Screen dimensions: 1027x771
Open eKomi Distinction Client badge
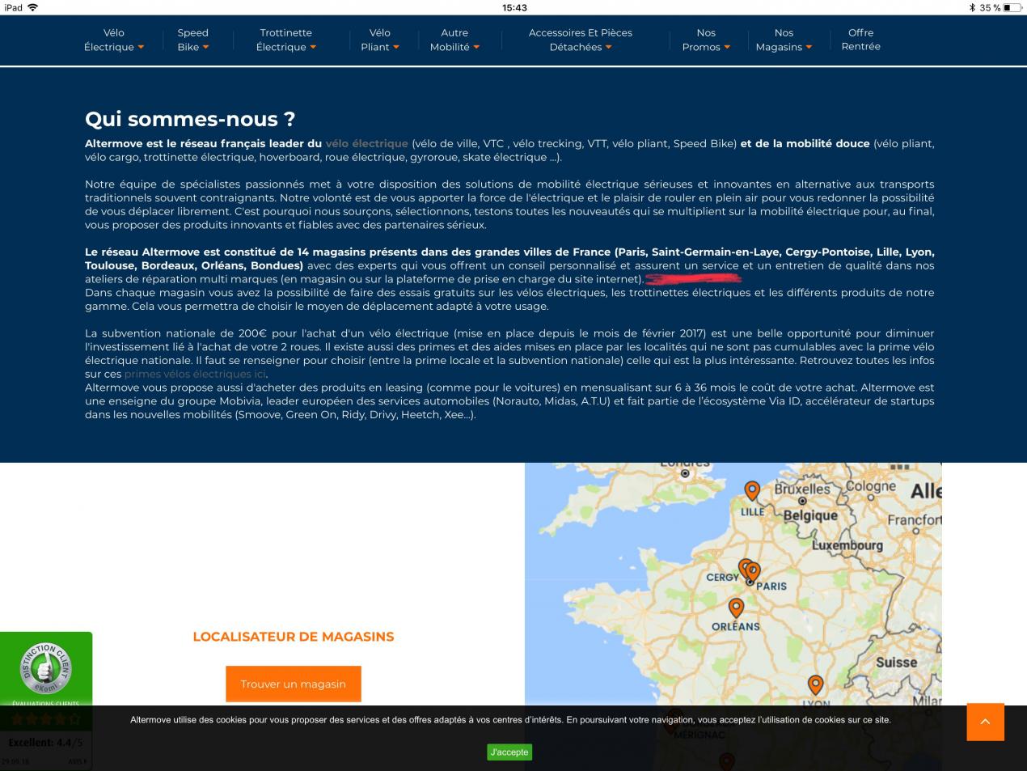click(46, 668)
